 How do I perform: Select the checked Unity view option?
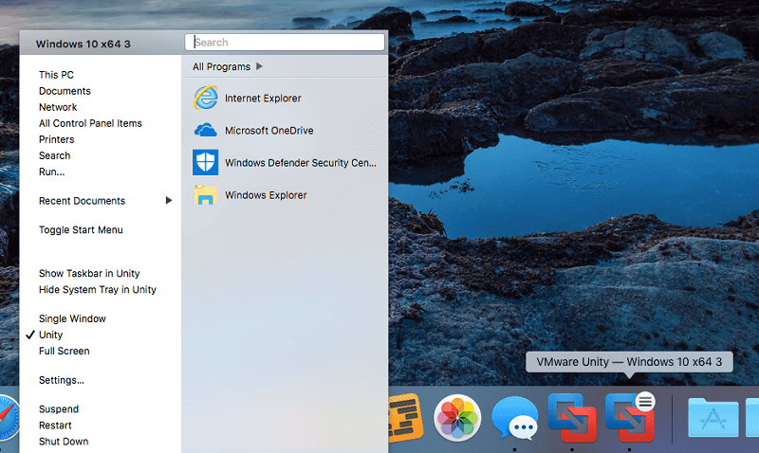(51, 335)
